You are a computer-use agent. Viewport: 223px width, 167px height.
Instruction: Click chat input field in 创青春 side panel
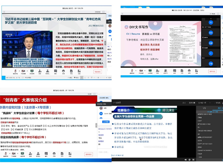tap(104, 152)
